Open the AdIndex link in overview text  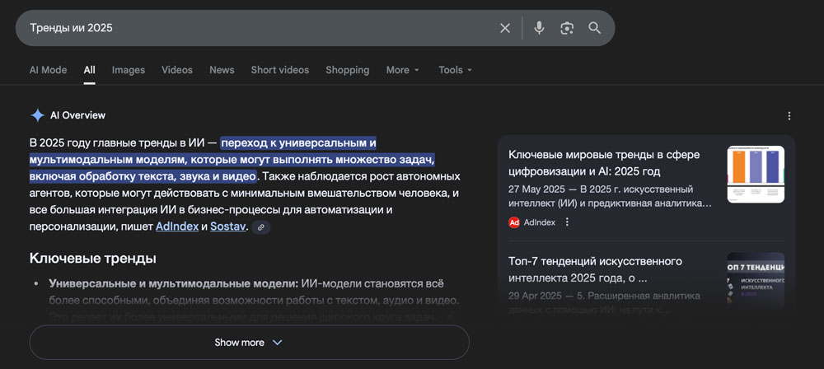(x=176, y=226)
